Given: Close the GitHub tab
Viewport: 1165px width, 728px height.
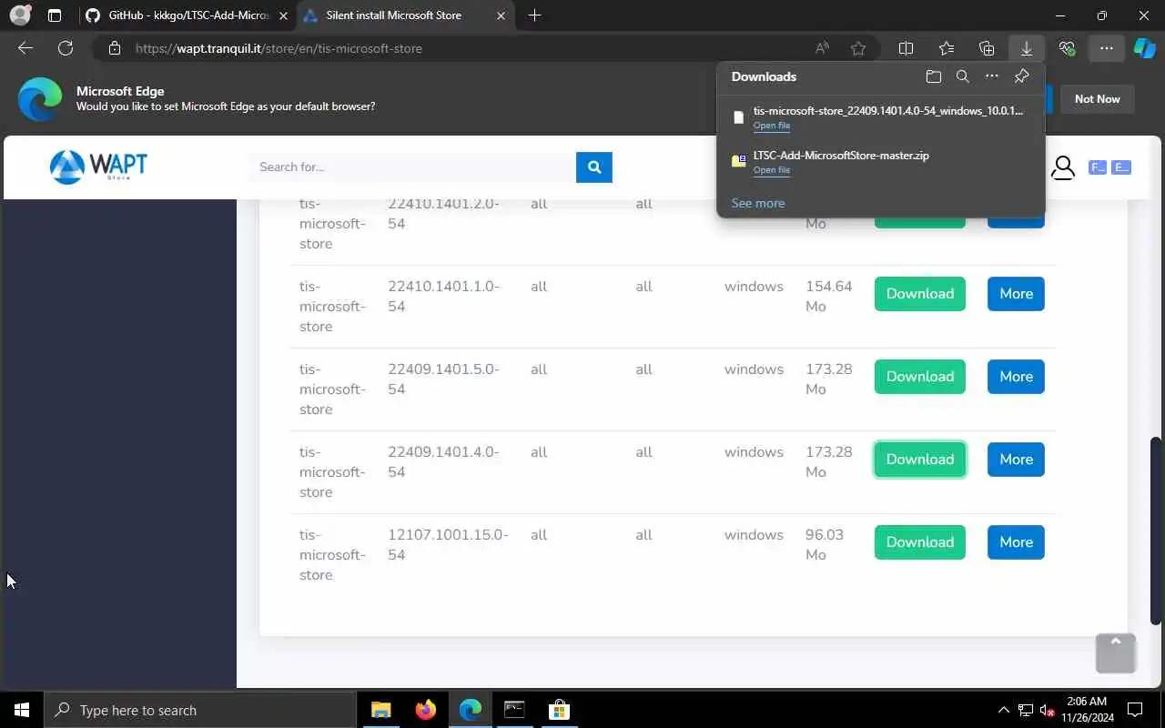Looking at the screenshot, I should pyautogui.click(x=283, y=15).
